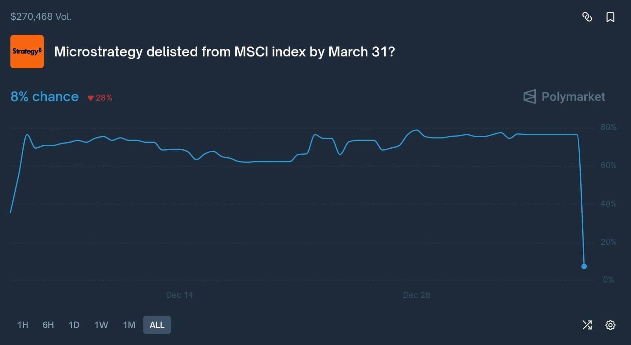Click the blue endpoint dot on chart
The height and width of the screenshot is (345, 631).
point(584,267)
